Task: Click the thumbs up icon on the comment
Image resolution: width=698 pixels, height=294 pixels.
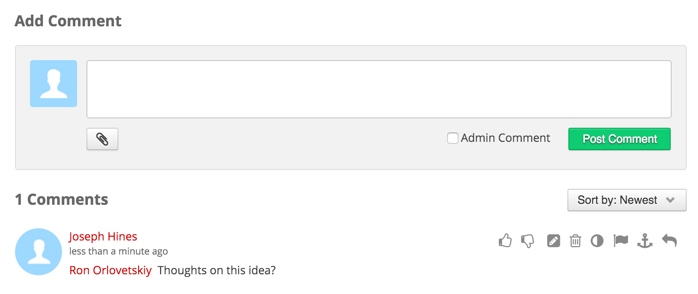Action: (x=505, y=241)
